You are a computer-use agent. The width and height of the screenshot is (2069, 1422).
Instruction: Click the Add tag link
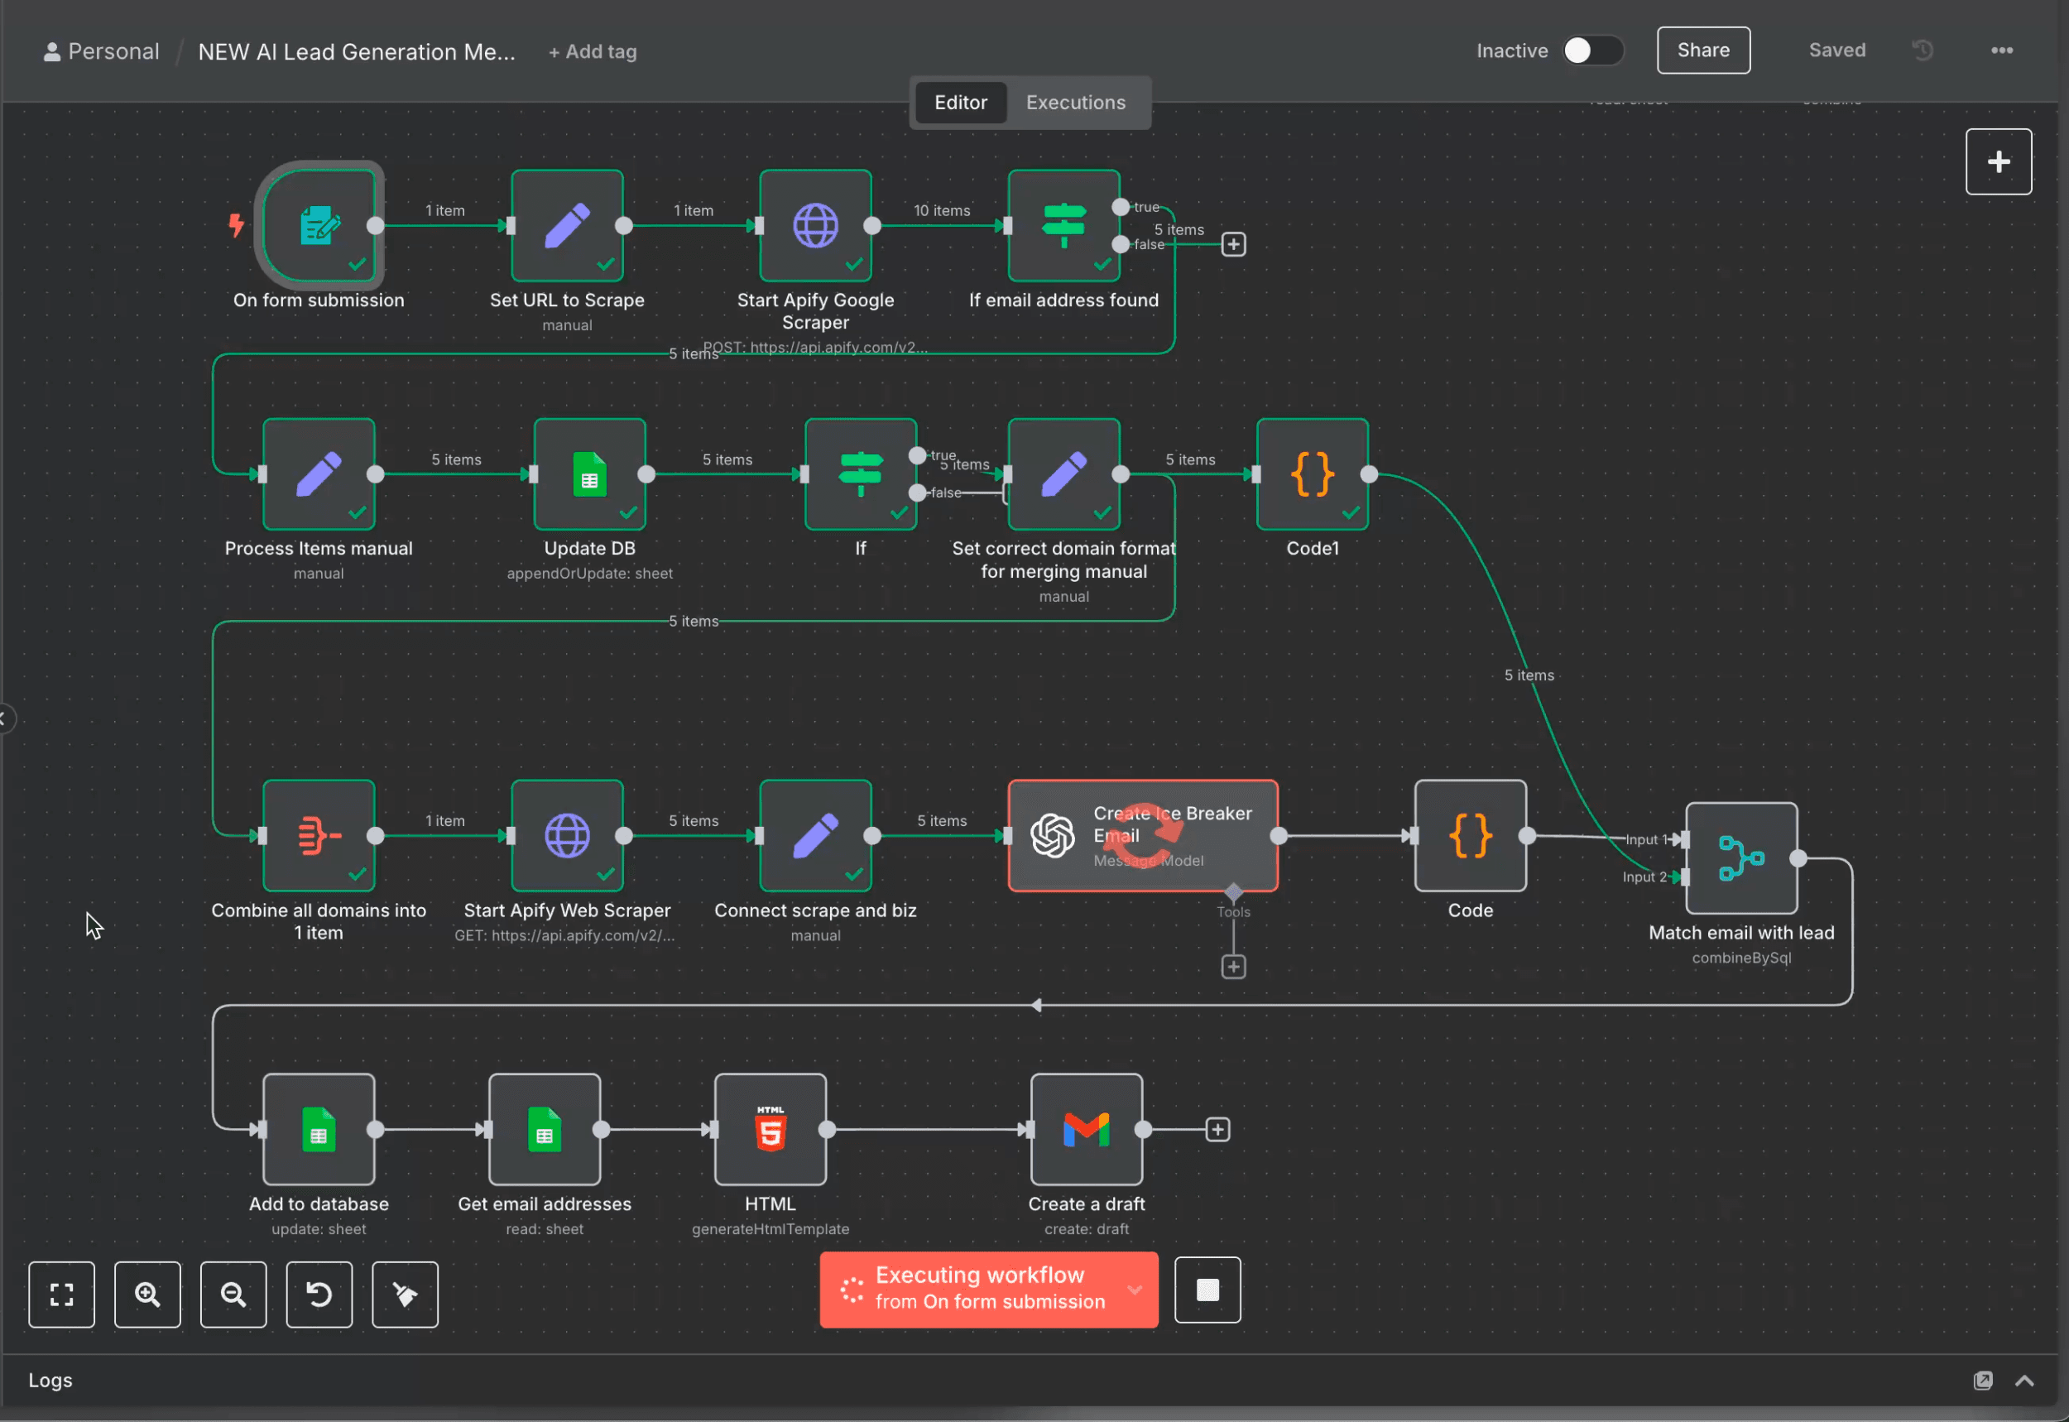(593, 51)
